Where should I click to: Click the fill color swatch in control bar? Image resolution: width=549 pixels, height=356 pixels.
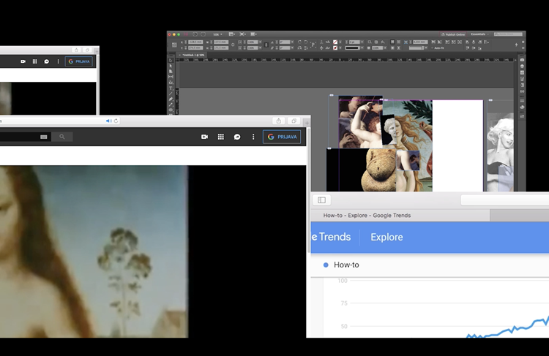[x=335, y=42]
